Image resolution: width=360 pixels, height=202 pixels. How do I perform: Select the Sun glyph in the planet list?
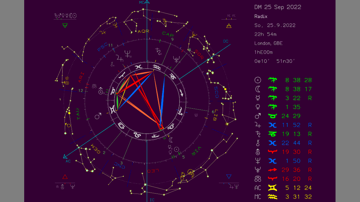(258, 80)
